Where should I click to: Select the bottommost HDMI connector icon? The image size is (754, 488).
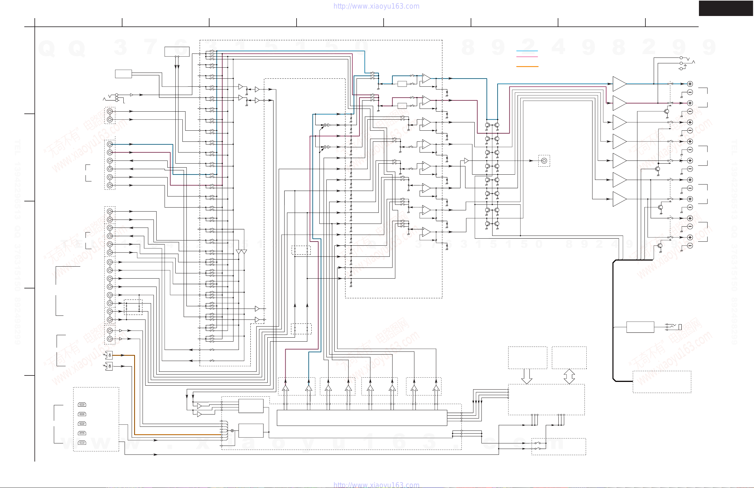click(82, 442)
